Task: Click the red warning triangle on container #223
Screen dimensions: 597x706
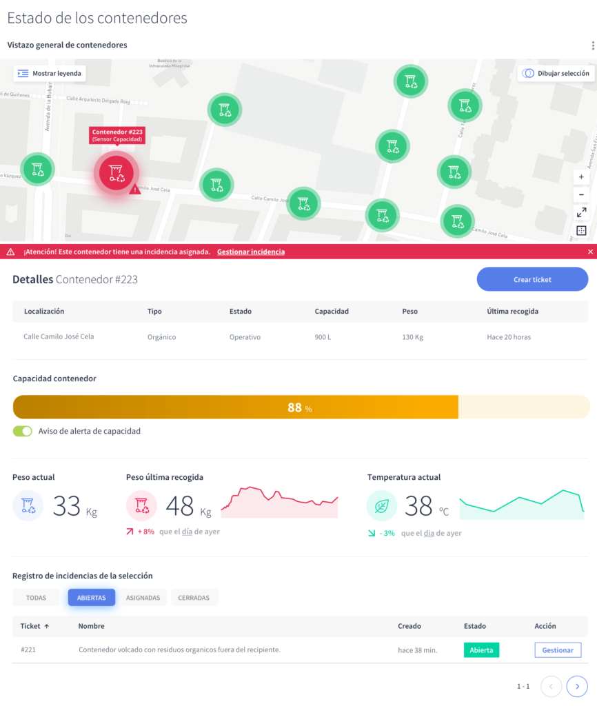Action: pyautogui.click(x=134, y=190)
